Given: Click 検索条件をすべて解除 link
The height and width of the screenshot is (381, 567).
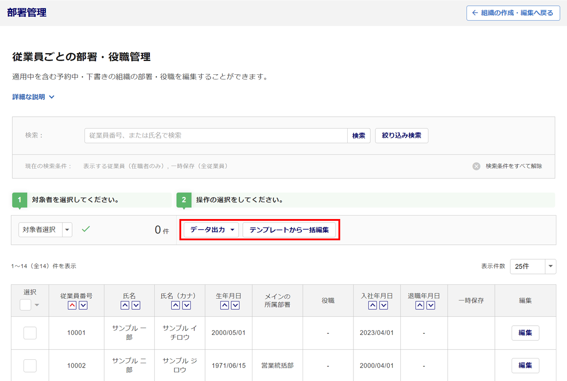Looking at the screenshot, I should [514, 166].
